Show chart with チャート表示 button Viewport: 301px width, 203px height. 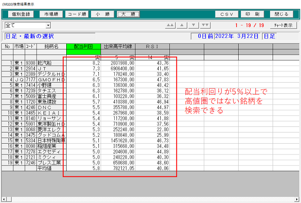pyautogui.click(x=283, y=25)
